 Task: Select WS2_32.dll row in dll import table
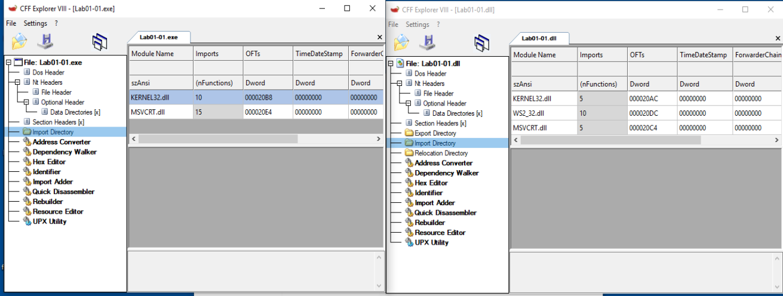click(647, 113)
